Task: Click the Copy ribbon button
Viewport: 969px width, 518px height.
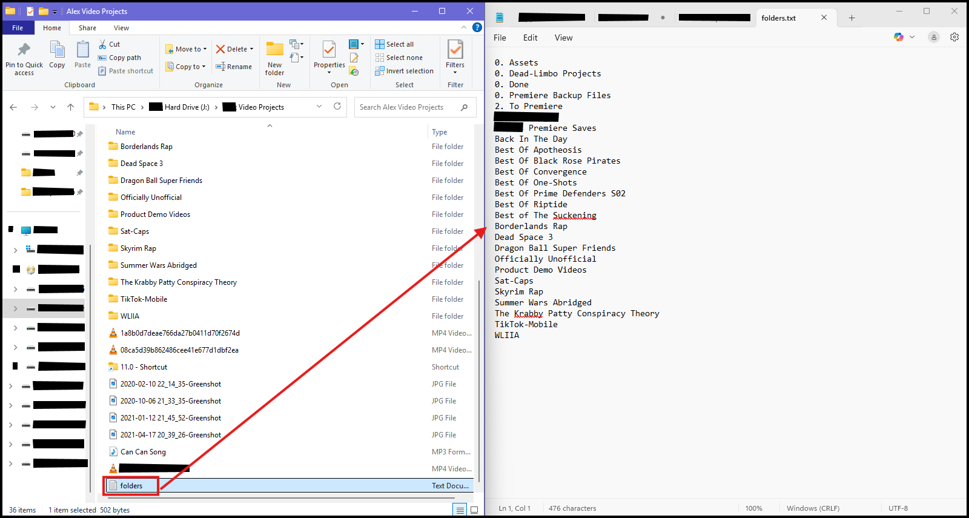Action: pos(57,55)
